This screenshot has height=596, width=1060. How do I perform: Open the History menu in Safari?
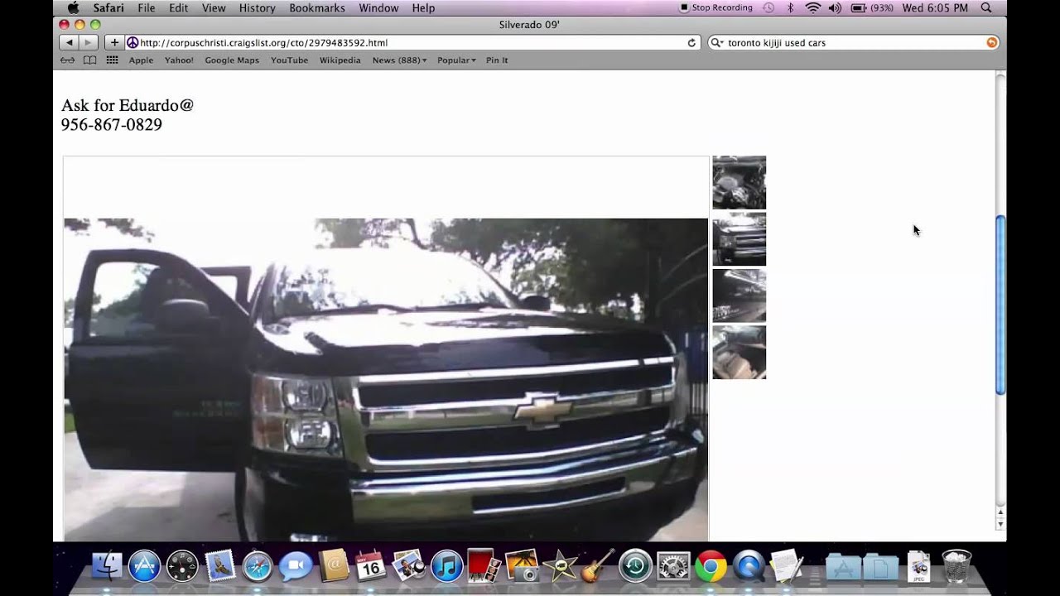click(x=257, y=7)
